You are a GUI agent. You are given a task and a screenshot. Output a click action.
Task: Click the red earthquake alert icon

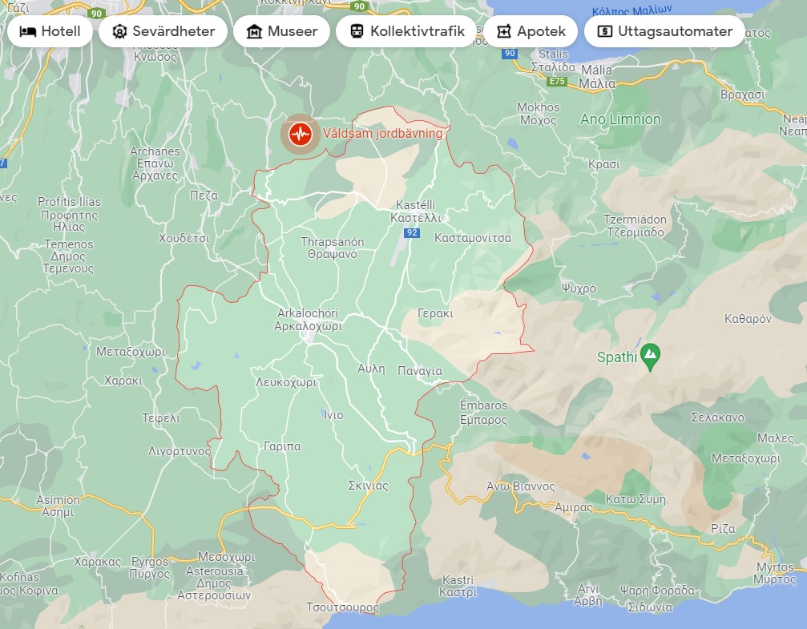pos(300,133)
